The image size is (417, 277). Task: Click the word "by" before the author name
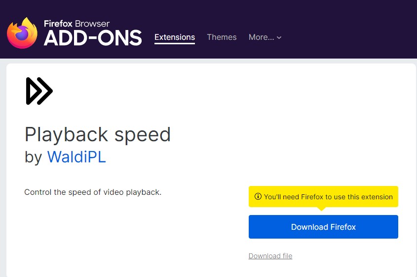(x=34, y=157)
